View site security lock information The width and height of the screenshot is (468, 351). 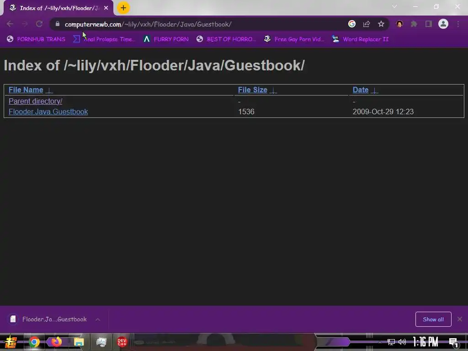pos(58,24)
